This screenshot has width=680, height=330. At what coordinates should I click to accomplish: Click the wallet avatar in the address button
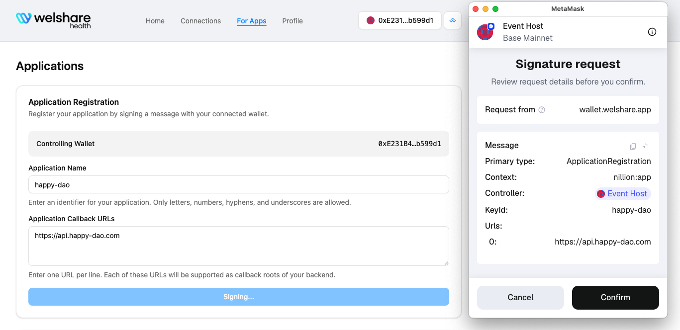pyautogui.click(x=371, y=21)
